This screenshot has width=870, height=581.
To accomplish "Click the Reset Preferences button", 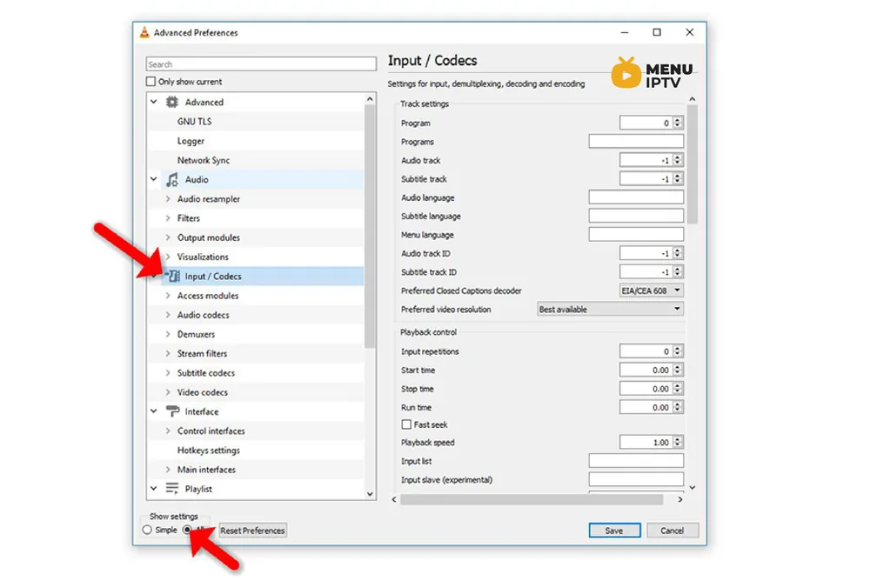I will point(252,531).
